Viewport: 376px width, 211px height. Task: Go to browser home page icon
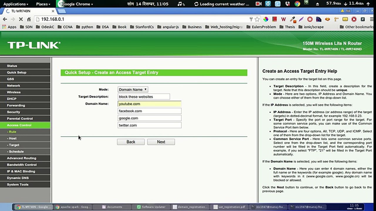pos(29,19)
